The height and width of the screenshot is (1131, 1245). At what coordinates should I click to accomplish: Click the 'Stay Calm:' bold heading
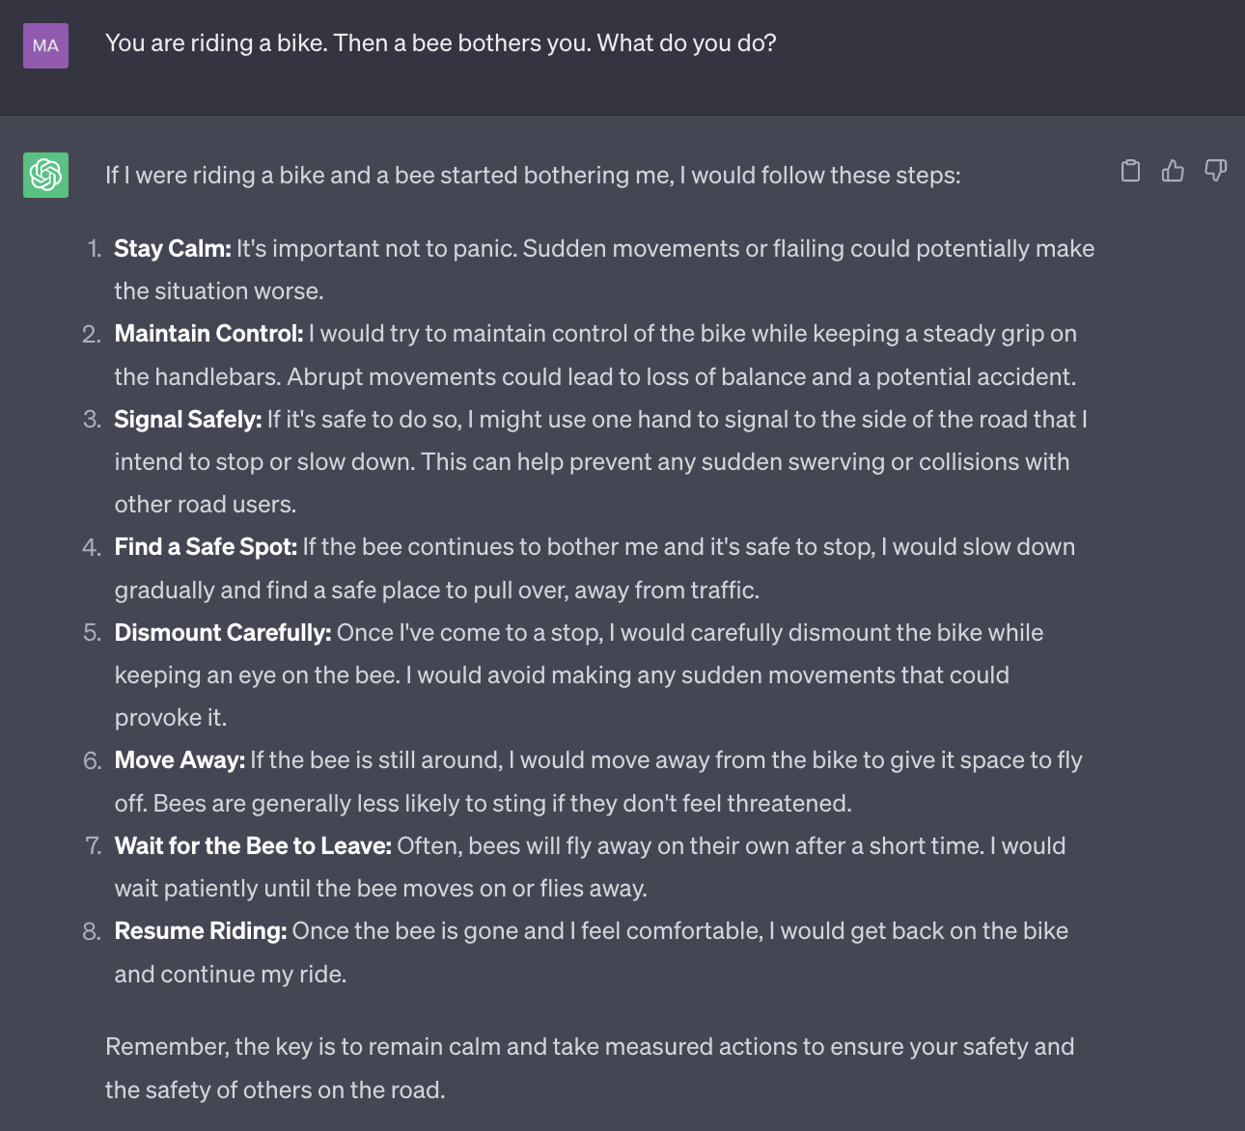(172, 249)
